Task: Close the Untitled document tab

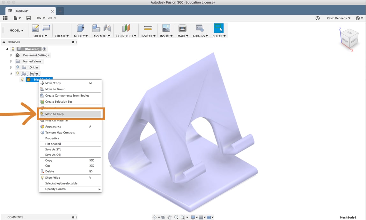Action: (x=52, y=11)
